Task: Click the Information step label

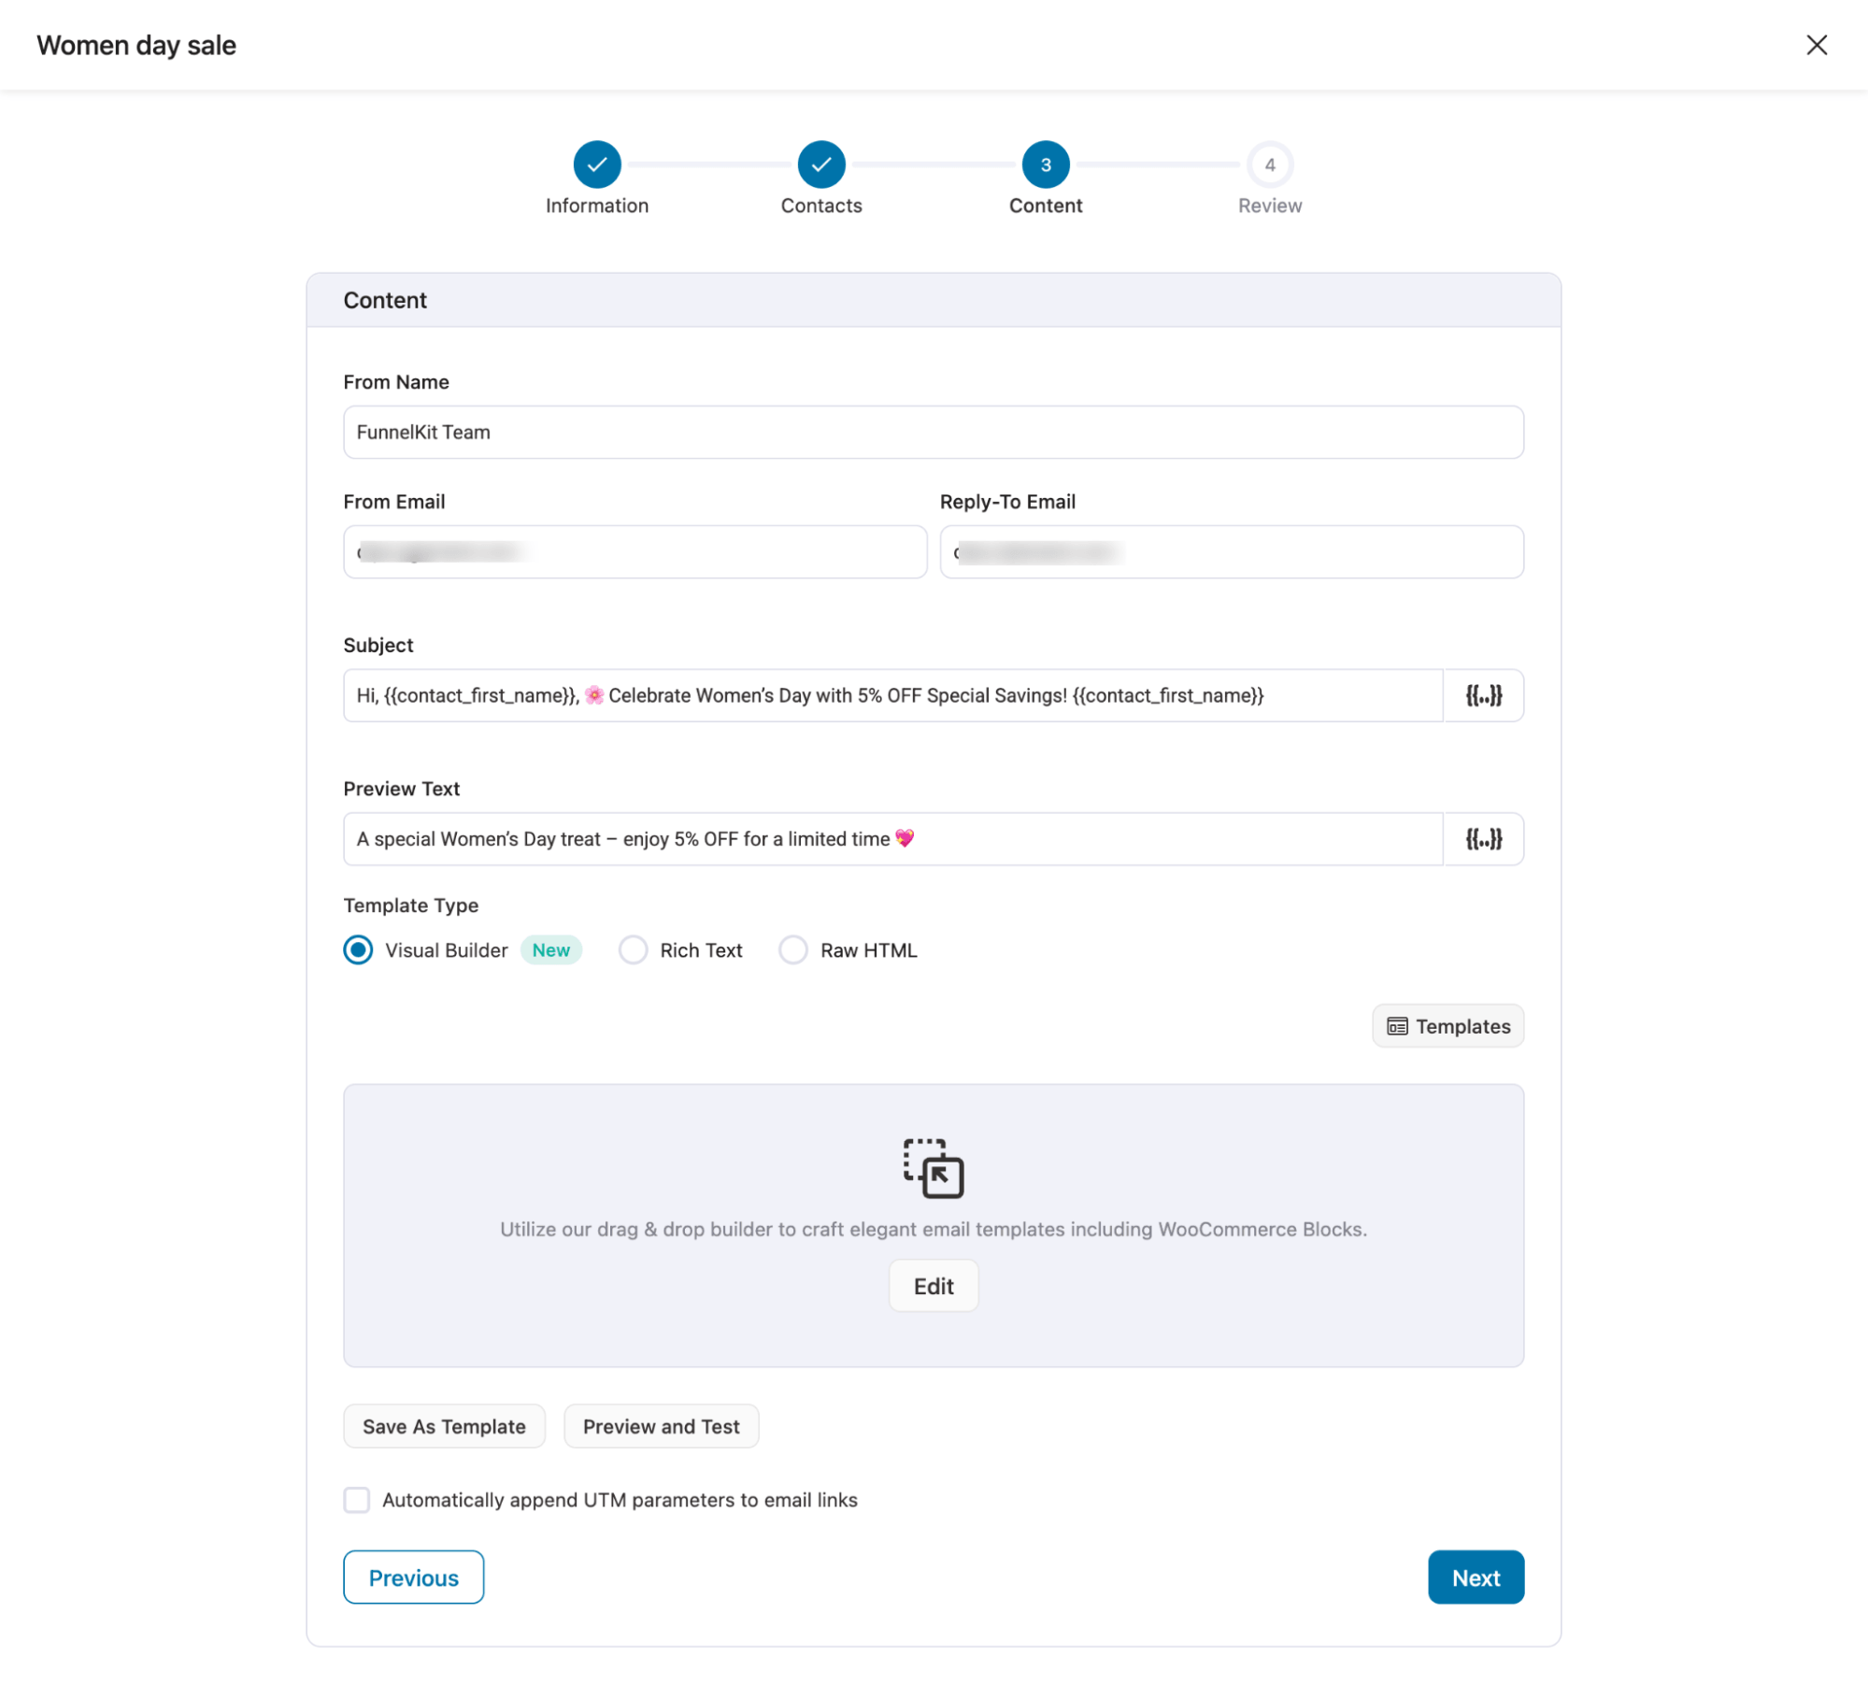Action: (x=597, y=206)
